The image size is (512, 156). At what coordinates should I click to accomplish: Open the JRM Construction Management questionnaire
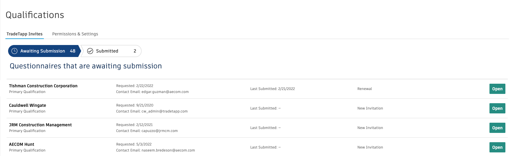point(497,128)
